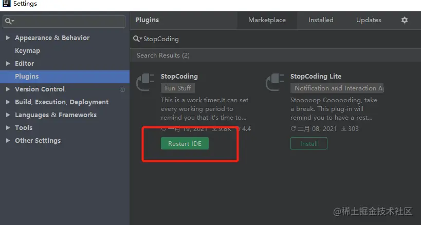The image size is (421, 225).
Task: Click the StopCoding plugin plug icon
Action: [x=145, y=82]
